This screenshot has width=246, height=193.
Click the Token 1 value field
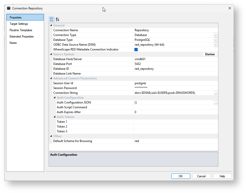pos(176,122)
